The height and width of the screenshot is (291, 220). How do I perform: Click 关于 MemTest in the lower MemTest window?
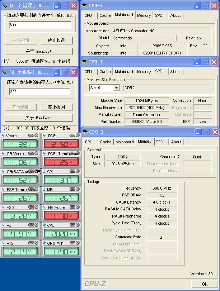coord(38,118)
